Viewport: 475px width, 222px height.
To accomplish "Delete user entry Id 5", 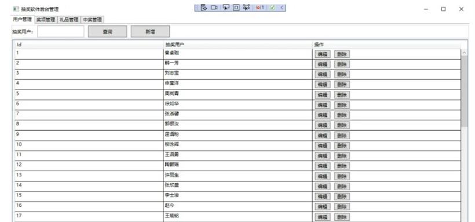I will point(342,95).
